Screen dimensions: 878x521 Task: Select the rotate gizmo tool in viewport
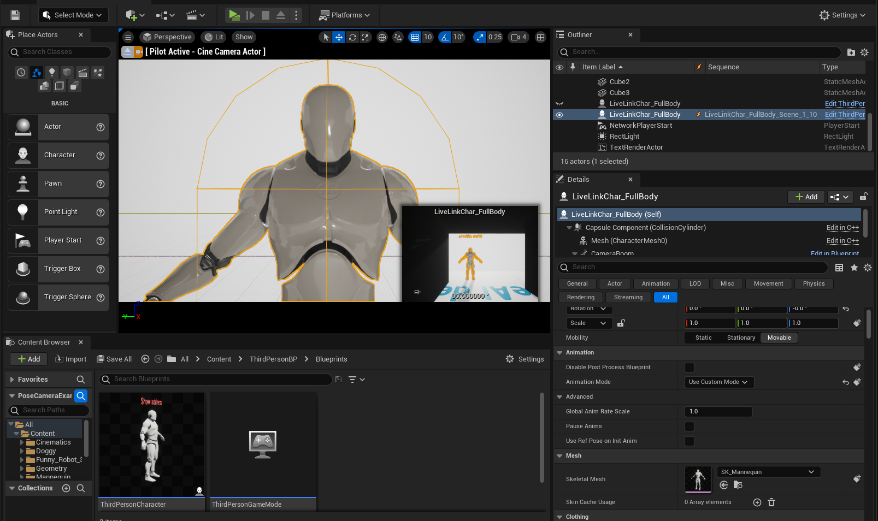tap(352, 37)
